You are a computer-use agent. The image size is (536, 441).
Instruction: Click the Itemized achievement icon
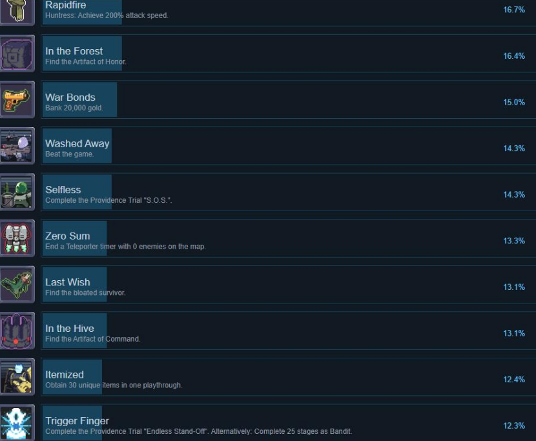point(17,376)
